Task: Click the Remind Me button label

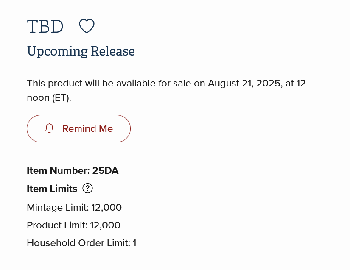Action: pyautogui.click(x=87, y=129)
